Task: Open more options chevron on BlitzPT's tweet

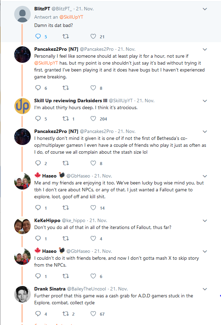Action: (x=205, y=9)
